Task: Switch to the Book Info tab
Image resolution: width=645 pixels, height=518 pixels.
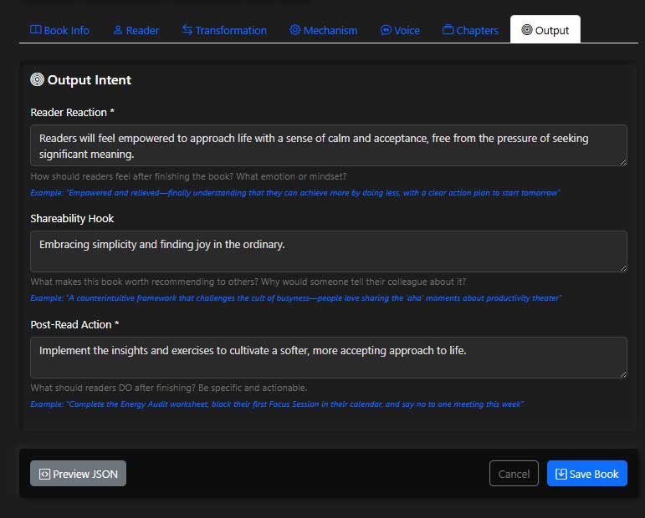Action: click(59, 30)
